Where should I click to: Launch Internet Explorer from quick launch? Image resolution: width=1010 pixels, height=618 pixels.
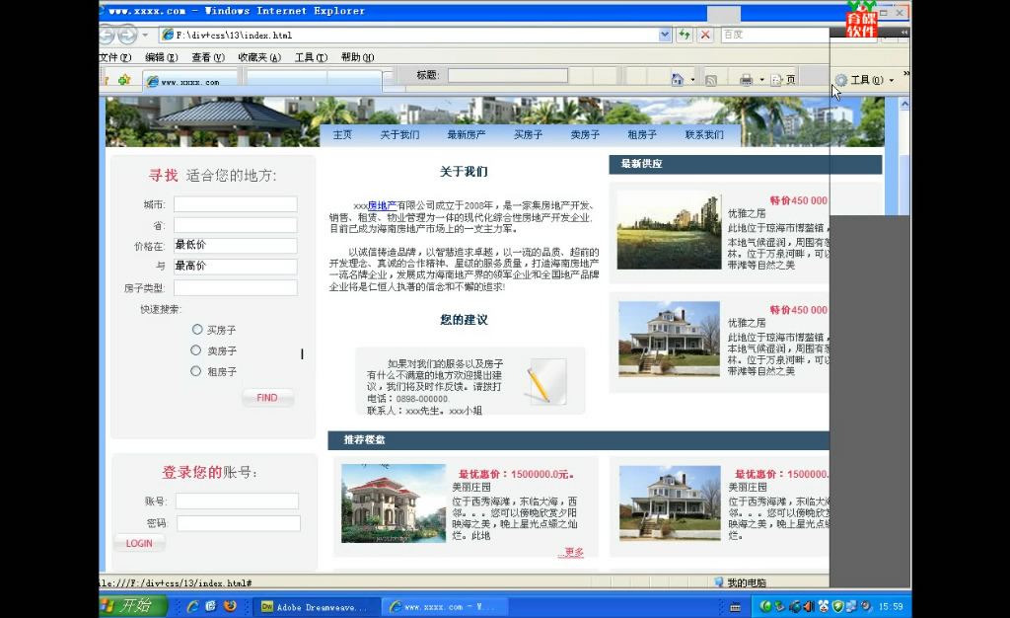(x=192, y=606)
